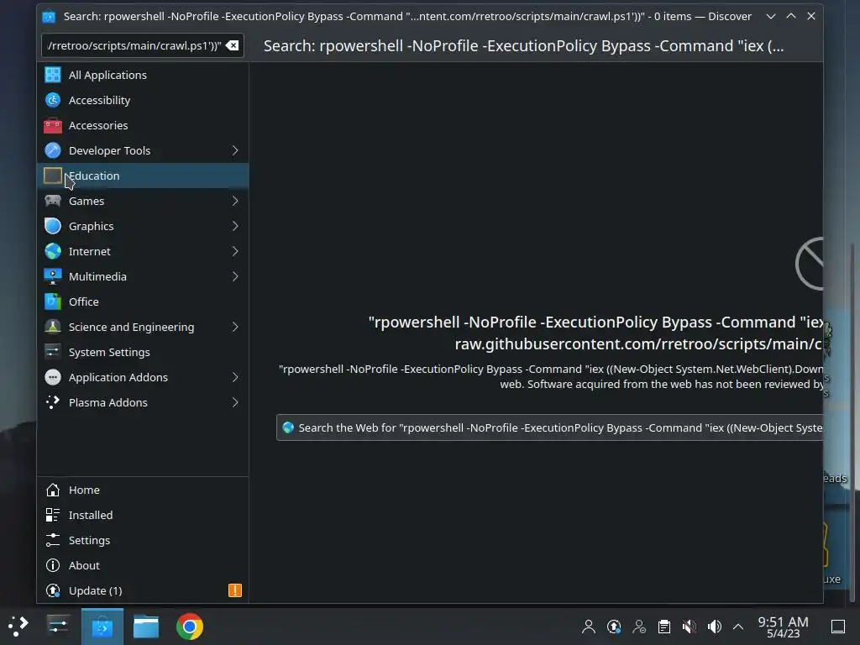Open the KDE application launcher
The height and width of the screenshot is (645, 860).
point(18,627)
